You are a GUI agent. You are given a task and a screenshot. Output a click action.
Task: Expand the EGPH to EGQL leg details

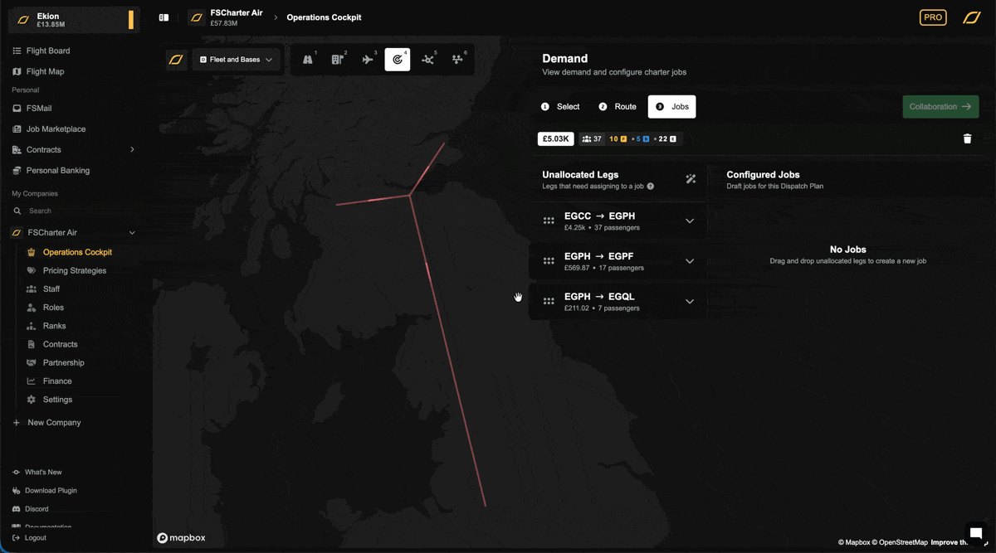(689, 302)
